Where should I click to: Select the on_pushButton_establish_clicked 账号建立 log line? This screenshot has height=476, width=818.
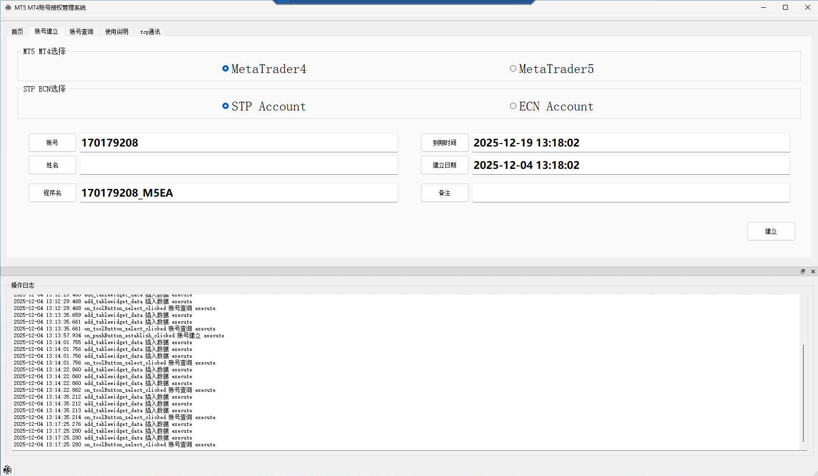[119, 336]
